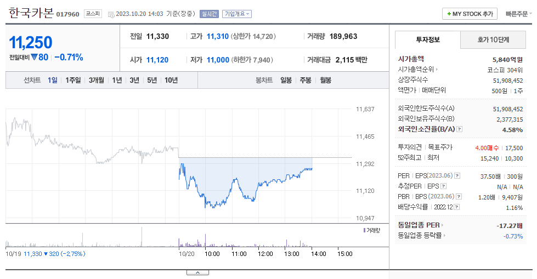
Task: Click the help icon next to PER EPS(2023.06)
Action: pos(457,176)
